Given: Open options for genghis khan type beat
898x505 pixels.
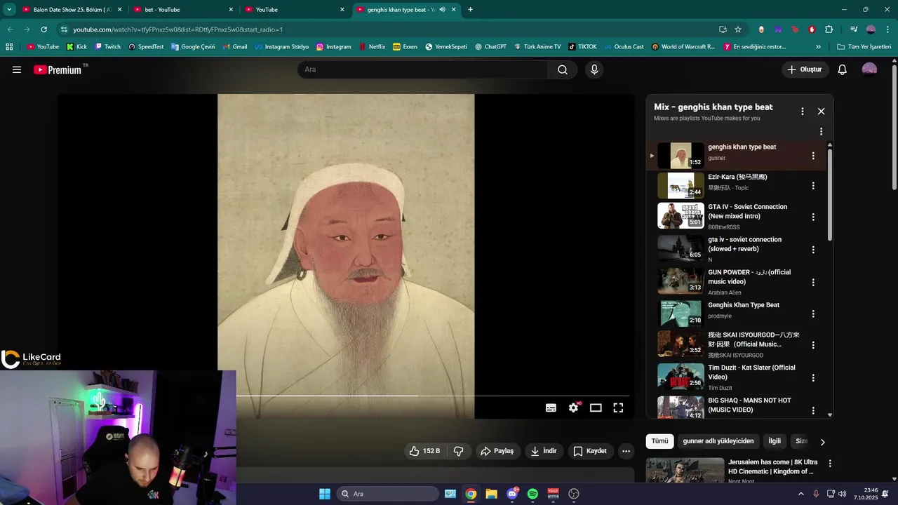Looking at the screenshot, I should point(813,156).
